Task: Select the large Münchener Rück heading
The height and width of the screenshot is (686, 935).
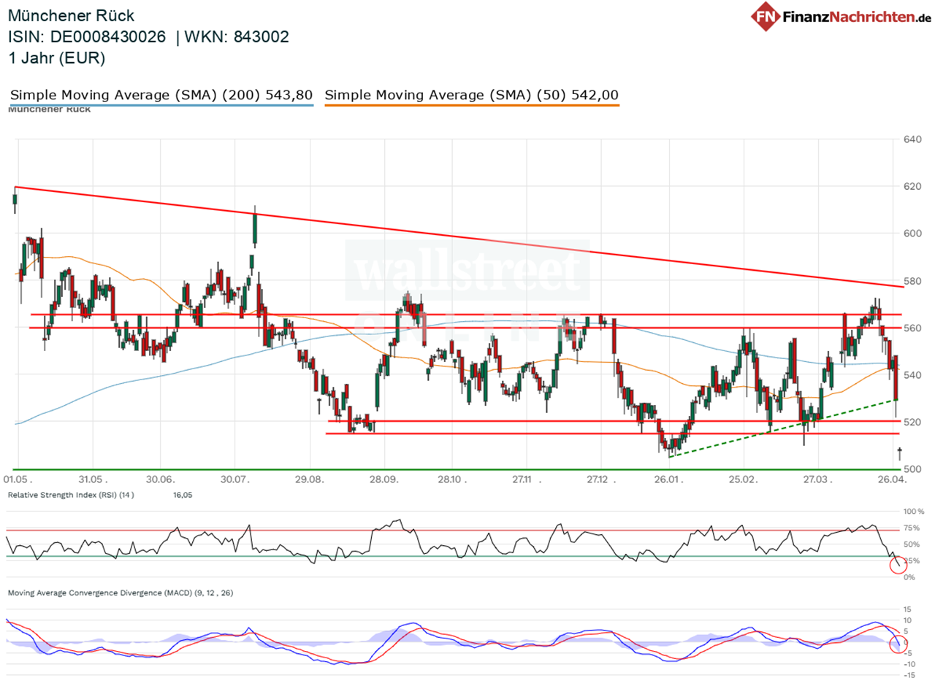Action: (72, 15)
